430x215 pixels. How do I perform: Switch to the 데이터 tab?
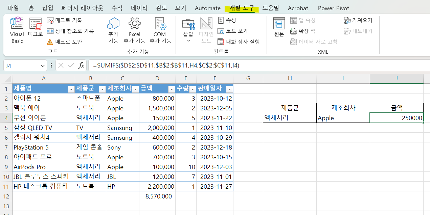click(x=139, y=8)
